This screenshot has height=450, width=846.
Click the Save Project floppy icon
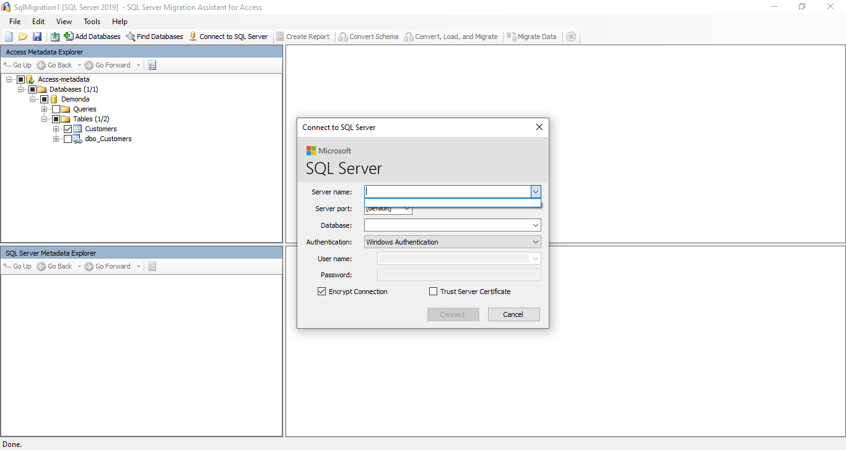pos(37,37)
